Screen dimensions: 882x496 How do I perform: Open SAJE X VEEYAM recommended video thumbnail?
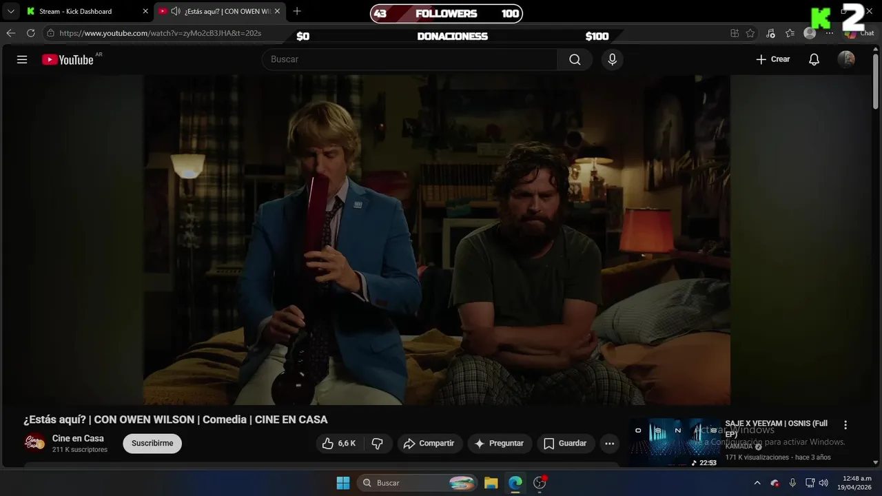[675, 443]
